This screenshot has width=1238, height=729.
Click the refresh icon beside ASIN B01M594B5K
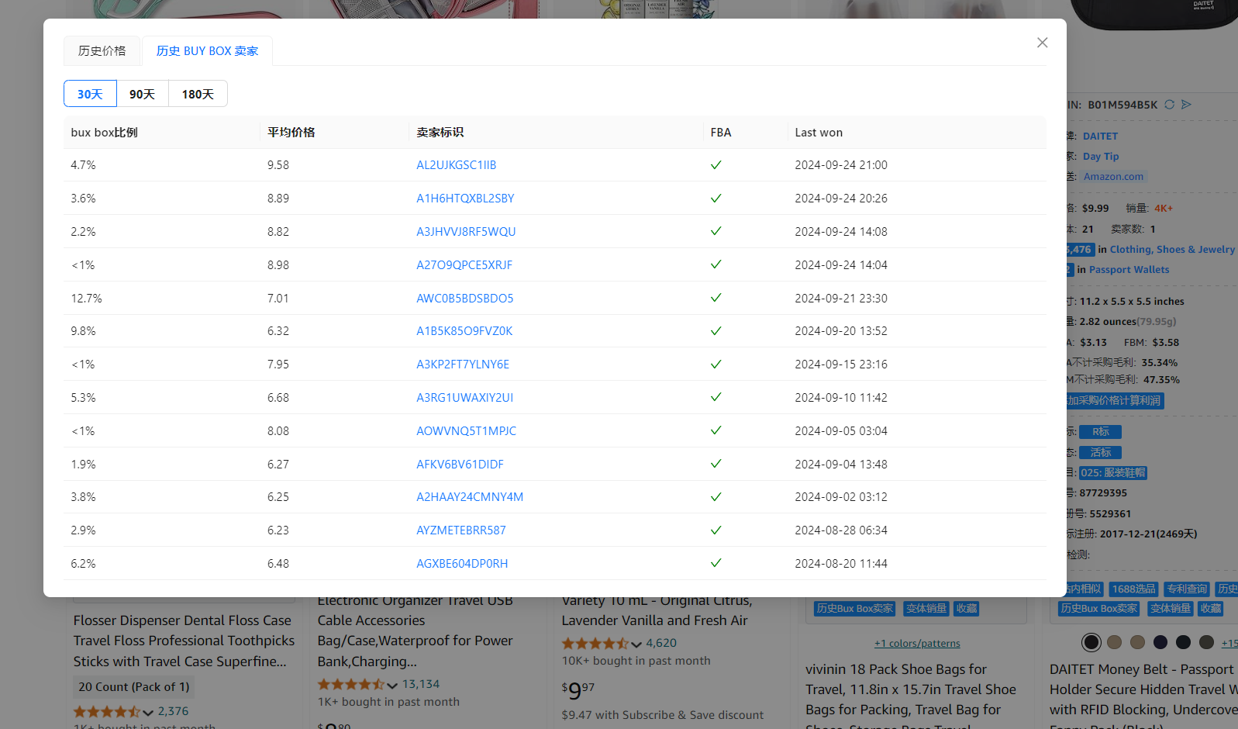[1169, 105]
